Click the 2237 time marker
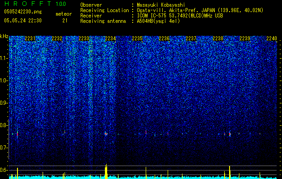 pos(191,38)
